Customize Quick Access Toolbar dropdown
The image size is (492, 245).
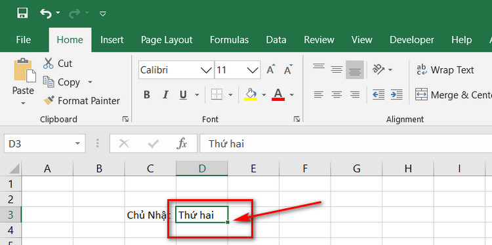[x=102, y=14]
